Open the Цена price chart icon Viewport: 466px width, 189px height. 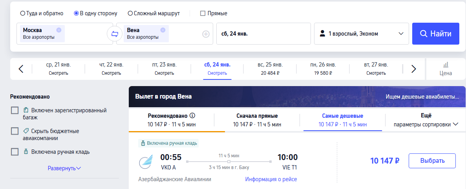coord(446,69)
